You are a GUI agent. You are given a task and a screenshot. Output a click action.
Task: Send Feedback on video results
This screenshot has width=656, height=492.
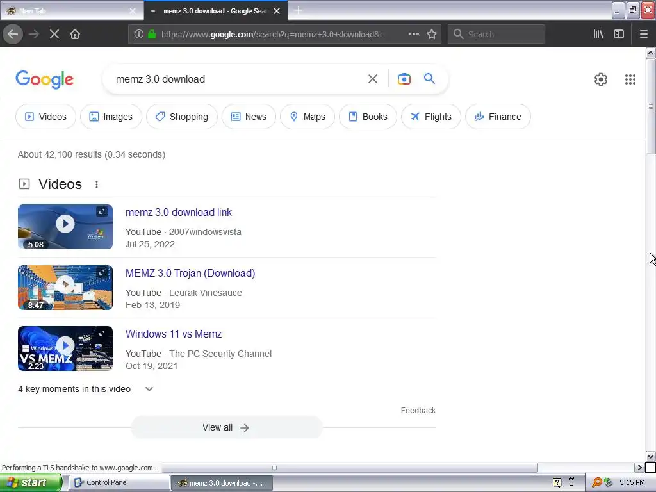coord(418,411)
